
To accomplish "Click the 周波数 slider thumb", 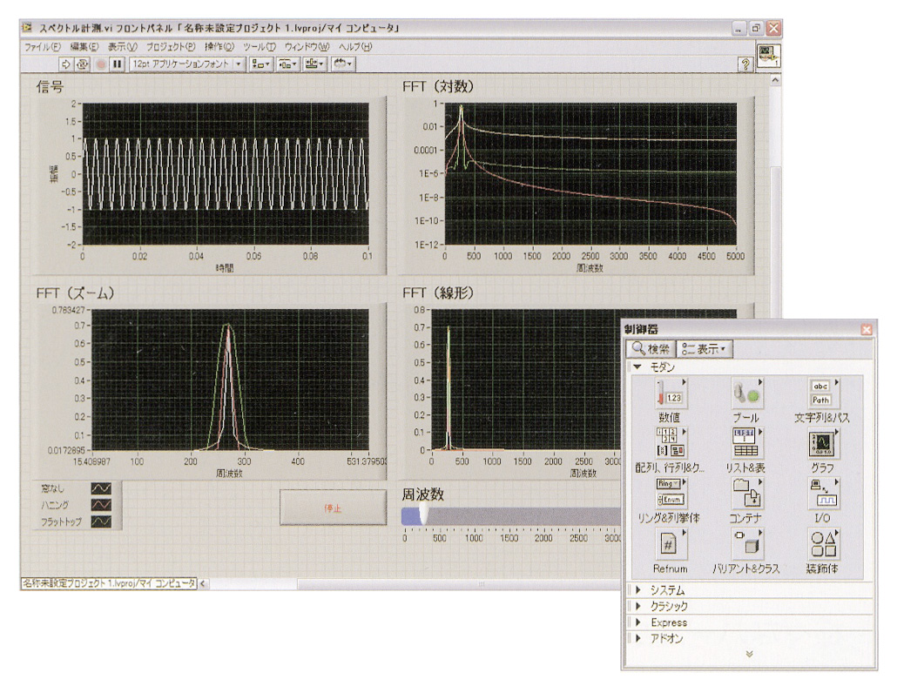I will [x=424, y=514].
